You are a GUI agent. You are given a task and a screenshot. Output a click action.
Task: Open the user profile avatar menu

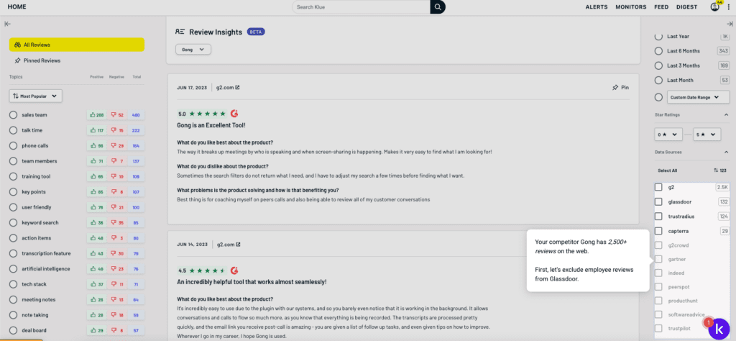click(714, 7)
